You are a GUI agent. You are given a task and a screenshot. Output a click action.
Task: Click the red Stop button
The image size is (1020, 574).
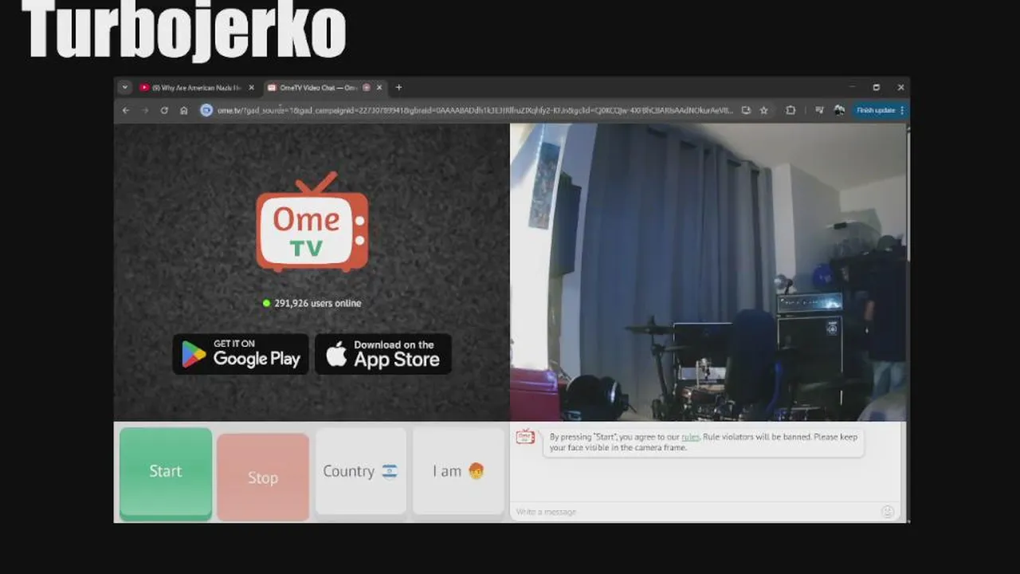[x=263, y=477]
